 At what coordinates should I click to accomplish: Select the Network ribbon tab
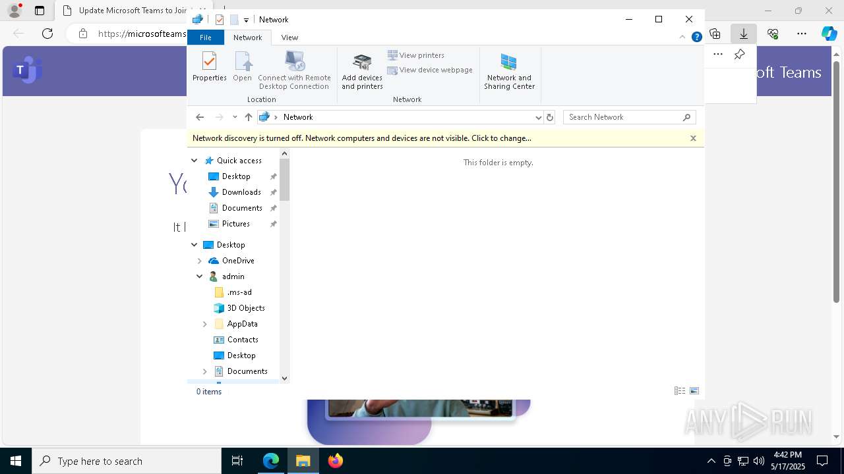click(247, 38)
